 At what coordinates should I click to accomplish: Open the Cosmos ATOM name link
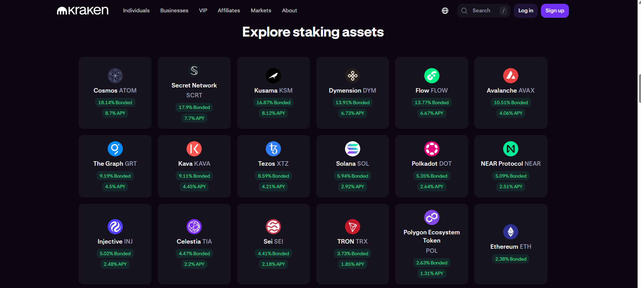[115, 91]
